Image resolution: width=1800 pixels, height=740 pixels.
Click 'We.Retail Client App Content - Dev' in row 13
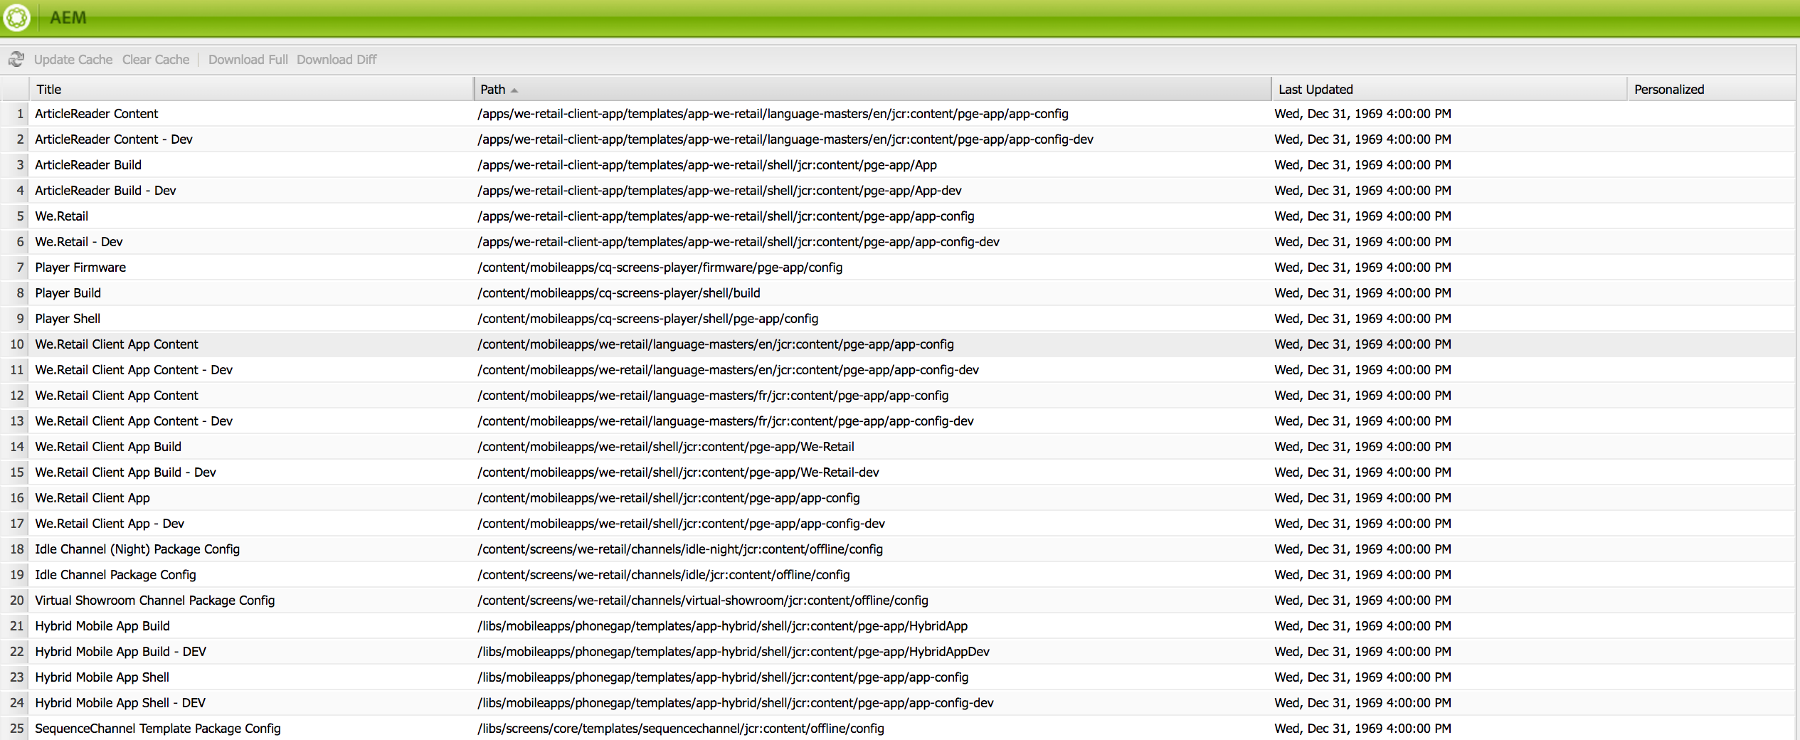point(134,421)
